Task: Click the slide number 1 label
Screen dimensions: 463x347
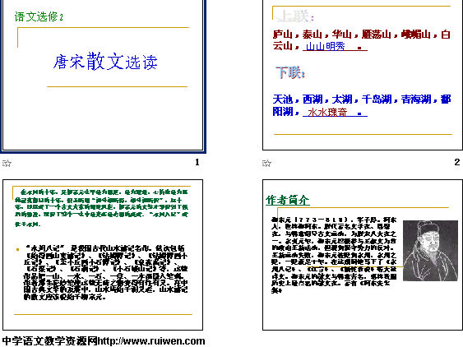Action: click(197, 162)
